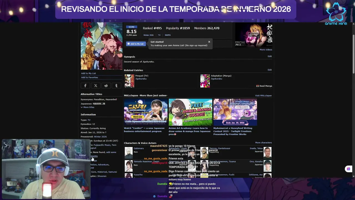The image size is (355, 200).
Task: Open the Shounen demographic link
Action: (x=102, y=176)
